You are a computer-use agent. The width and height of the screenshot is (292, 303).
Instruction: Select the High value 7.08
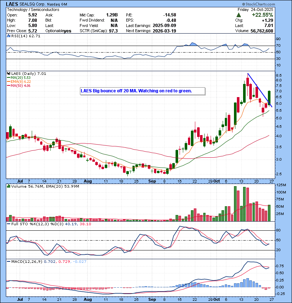coord(32,20)
